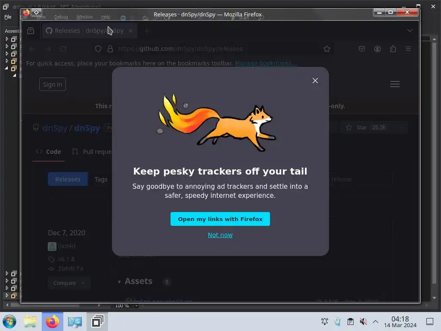Click the Not now link

[x=220, y=235]
